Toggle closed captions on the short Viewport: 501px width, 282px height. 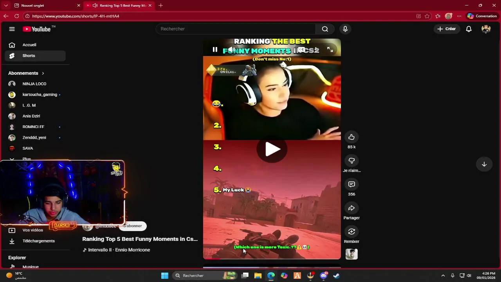pos(301,49)
